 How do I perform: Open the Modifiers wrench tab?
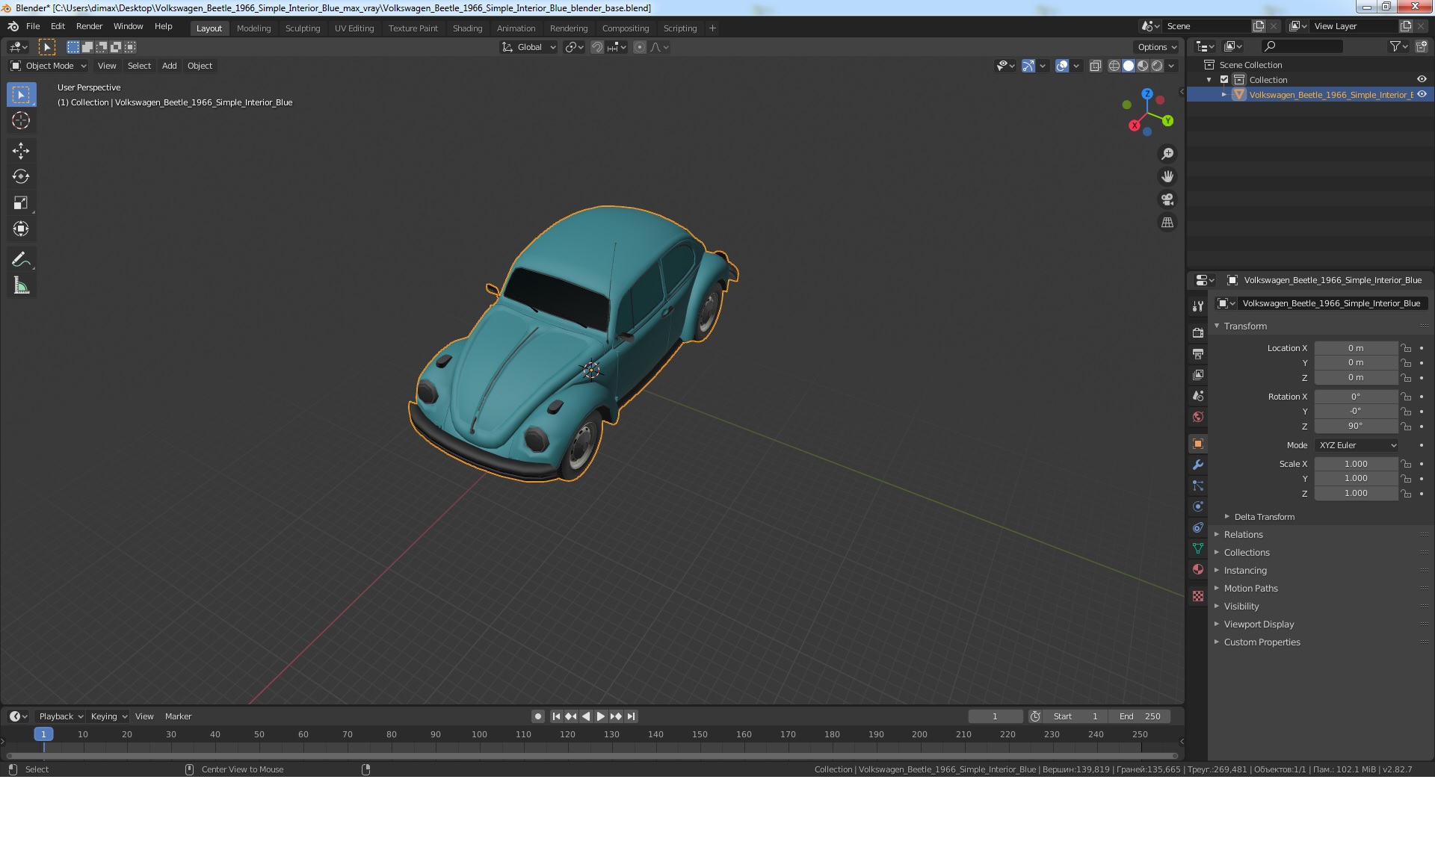[x=1198, y=465]
